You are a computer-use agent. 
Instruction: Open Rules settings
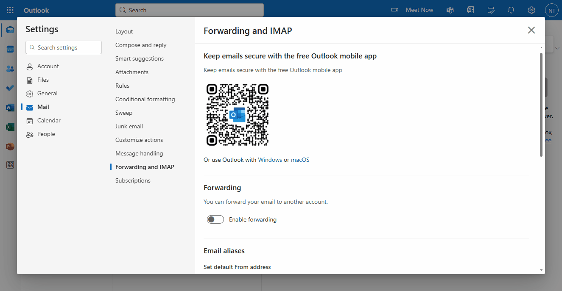tap(122, 86)
